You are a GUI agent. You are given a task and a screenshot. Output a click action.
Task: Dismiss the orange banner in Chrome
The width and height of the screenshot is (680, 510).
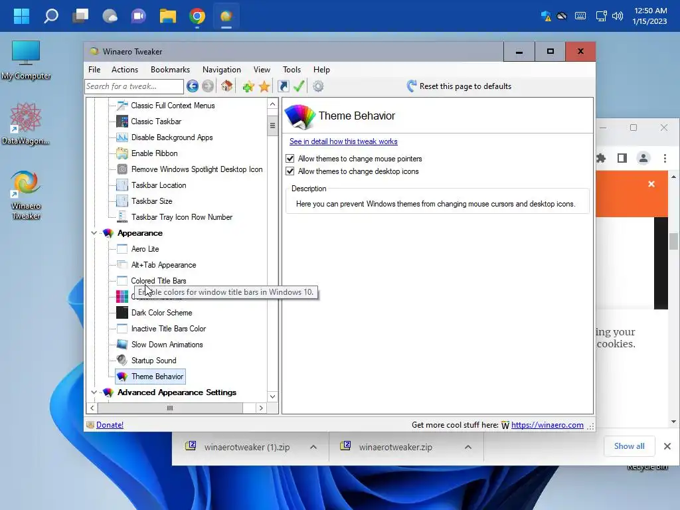(x=651, y=185)
